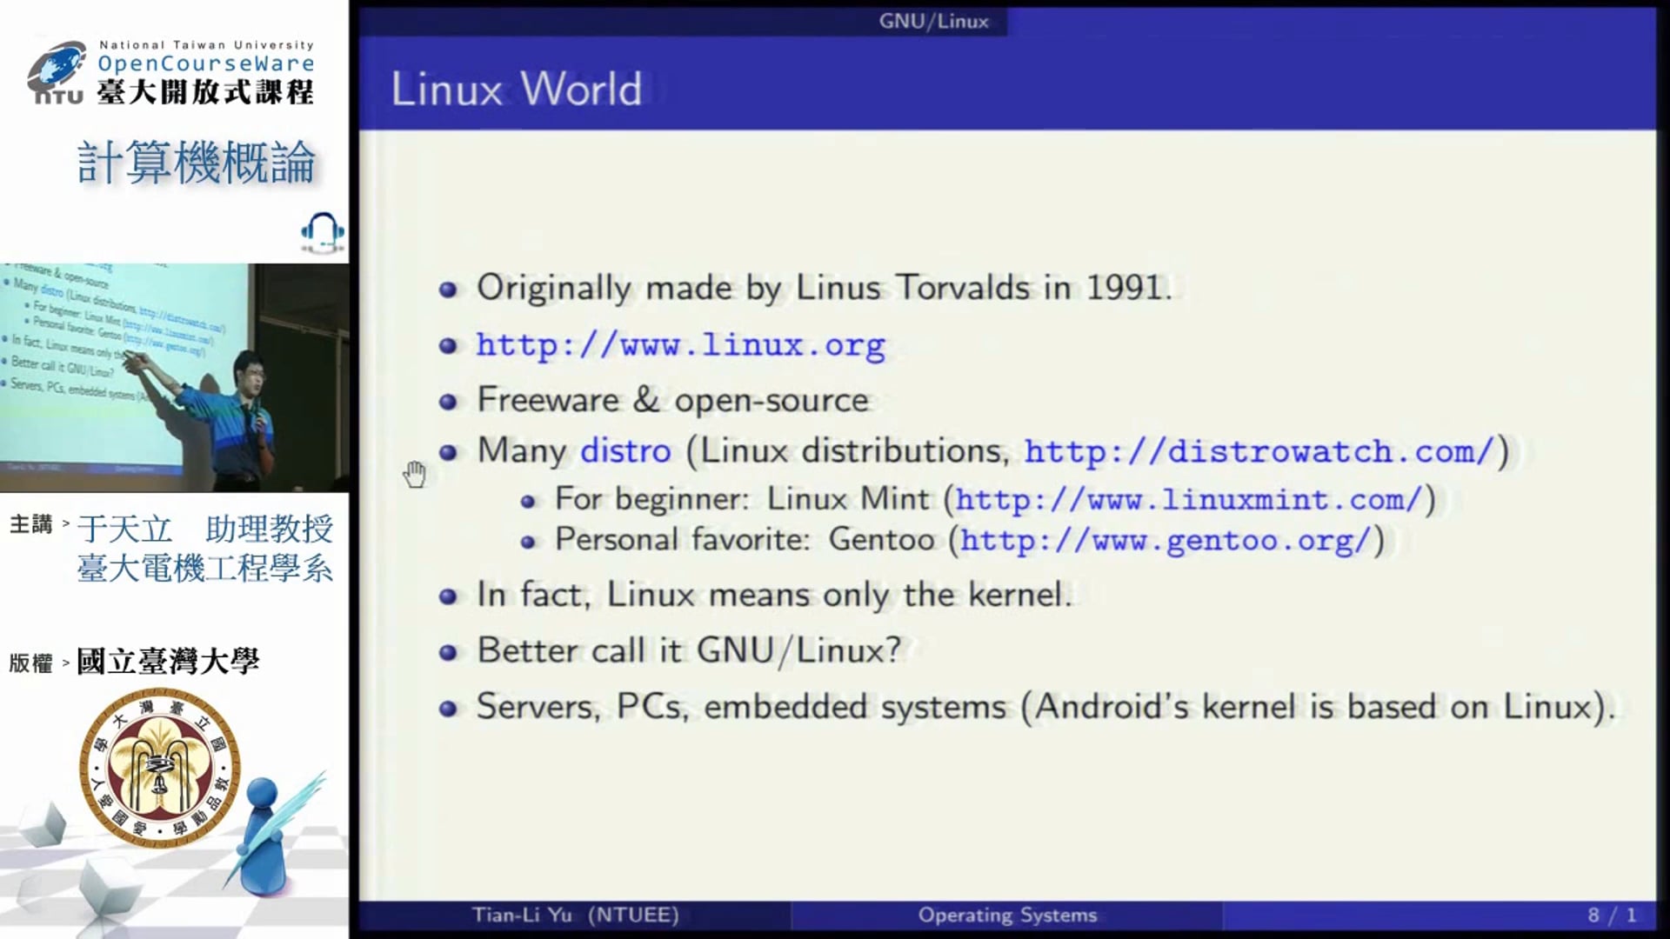The height and width of the screenshot is (939, 1670).
Task: Open the www.linux.org link
Action: pos(680,345)
